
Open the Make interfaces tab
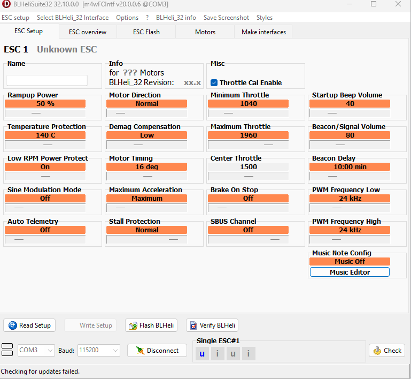(263, 32)
